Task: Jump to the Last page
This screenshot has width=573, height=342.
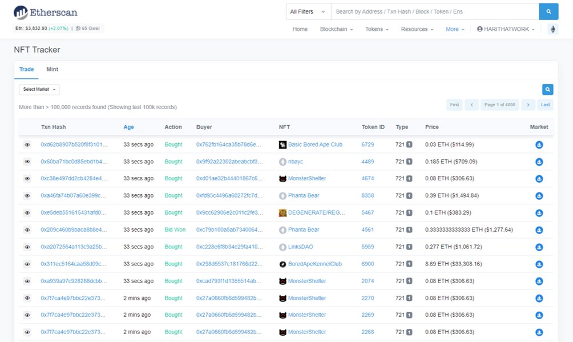Action: [545, 104]
